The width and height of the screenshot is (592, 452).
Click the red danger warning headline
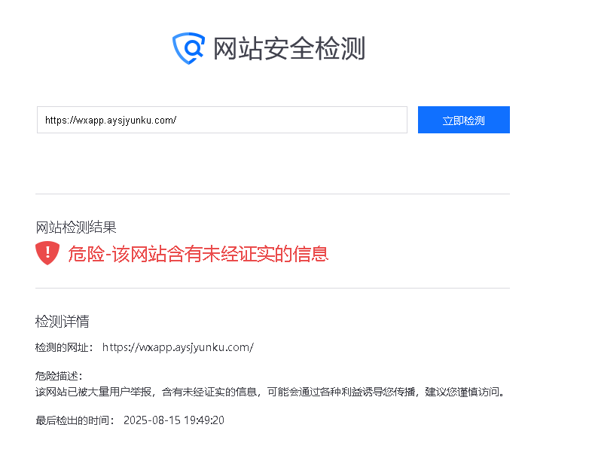(198, 253)
